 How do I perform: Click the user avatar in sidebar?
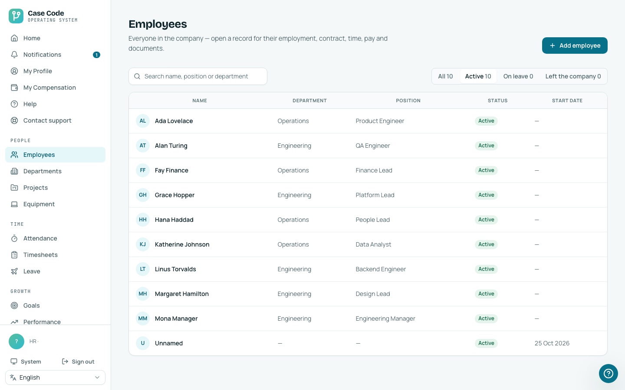pyautogui.click(x=16, y=341)
